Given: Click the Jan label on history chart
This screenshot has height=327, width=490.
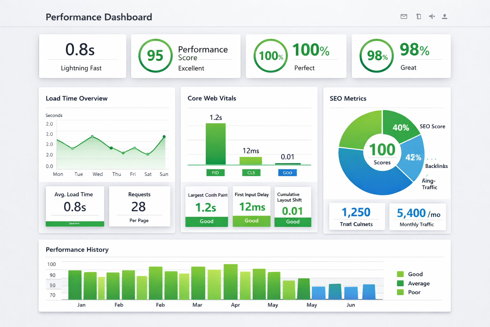Looking at the screenshot, I should [x=81, y=305].
